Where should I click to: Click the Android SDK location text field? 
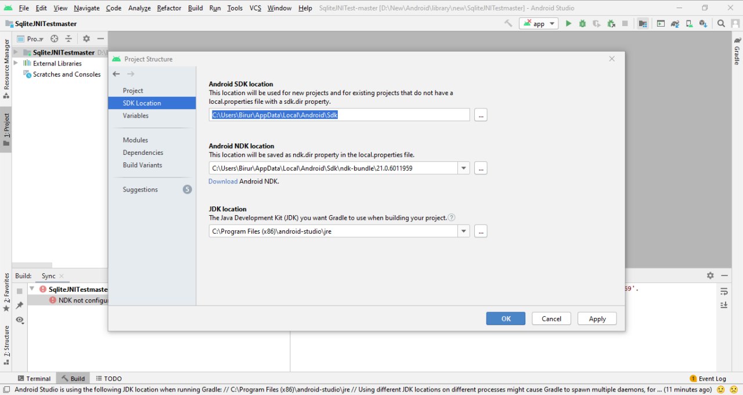coord(340,115)
